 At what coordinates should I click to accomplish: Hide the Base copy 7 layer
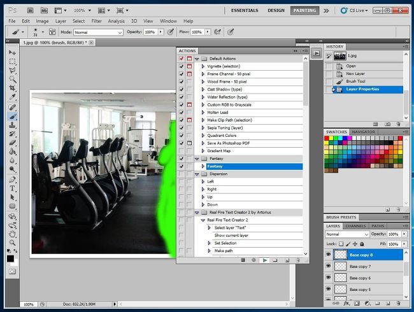coord(328,266)
